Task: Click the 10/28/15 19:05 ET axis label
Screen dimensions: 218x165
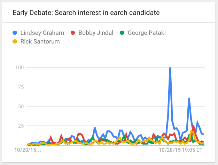Action: (x=180, y=151)
